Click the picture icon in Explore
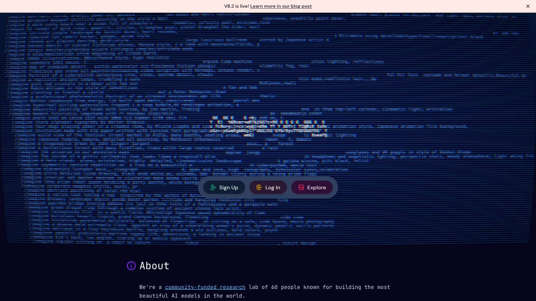Viewport: 536px width, 301px height. coord(301,188)
